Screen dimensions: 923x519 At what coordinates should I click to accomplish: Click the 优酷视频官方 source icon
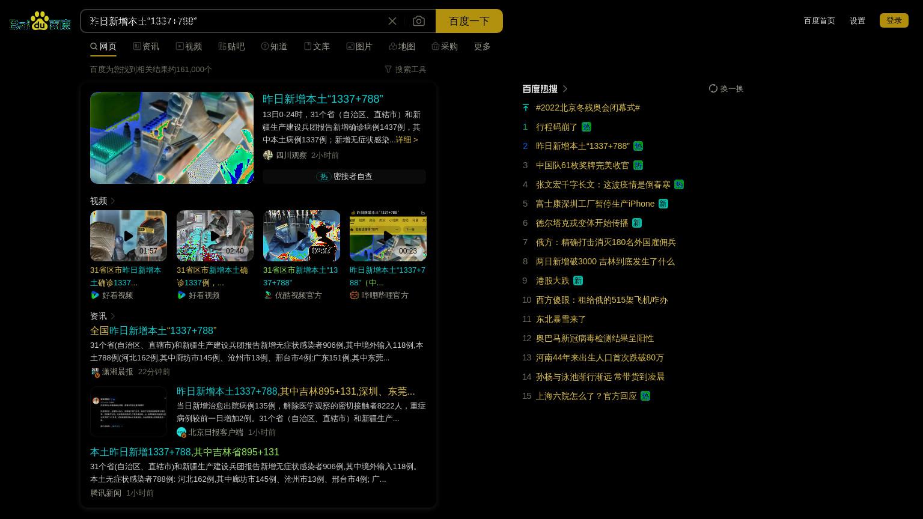coord(268,295)
